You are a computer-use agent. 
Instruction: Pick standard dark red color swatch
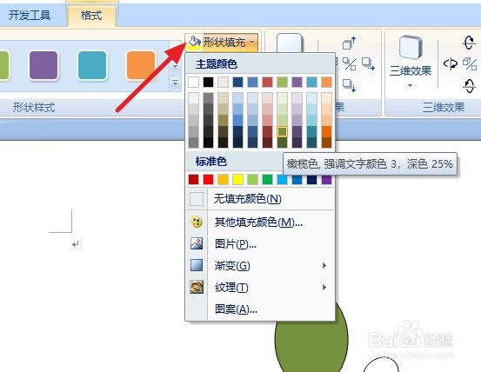pos(194,180)
